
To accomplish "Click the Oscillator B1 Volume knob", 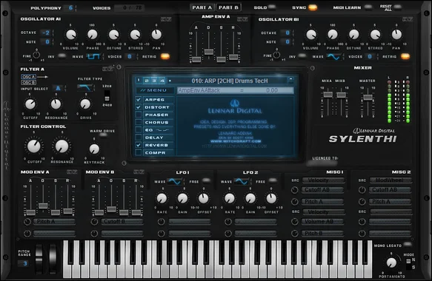I will pos(311,35).
